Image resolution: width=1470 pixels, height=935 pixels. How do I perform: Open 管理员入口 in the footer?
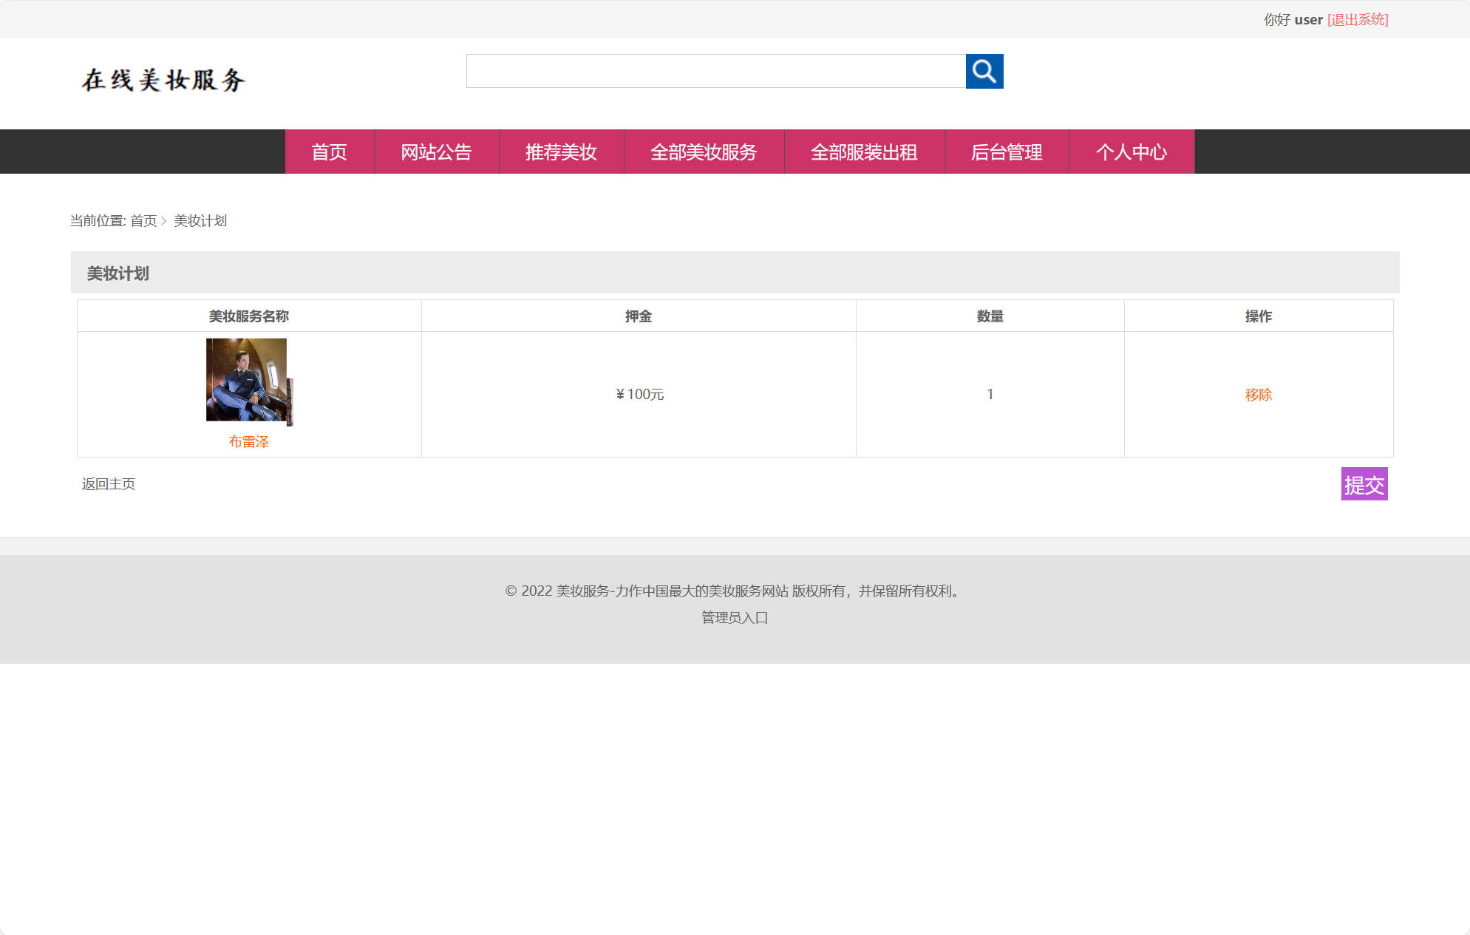point(734,617)
